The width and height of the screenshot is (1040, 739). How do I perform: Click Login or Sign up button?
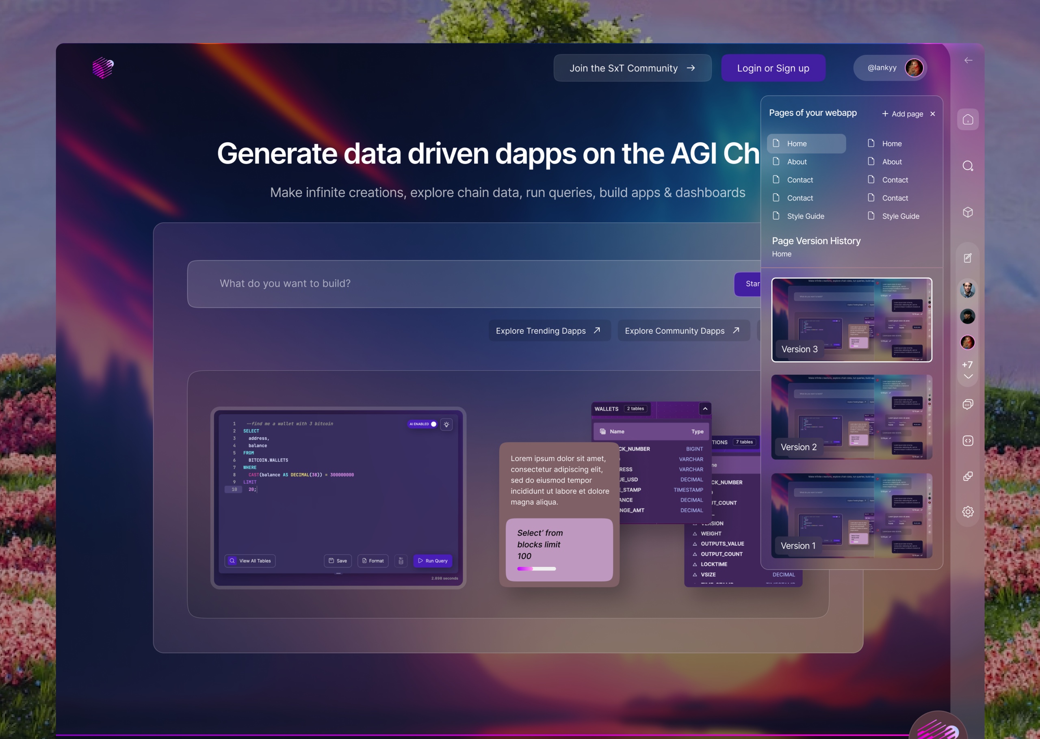coord(773,68)
